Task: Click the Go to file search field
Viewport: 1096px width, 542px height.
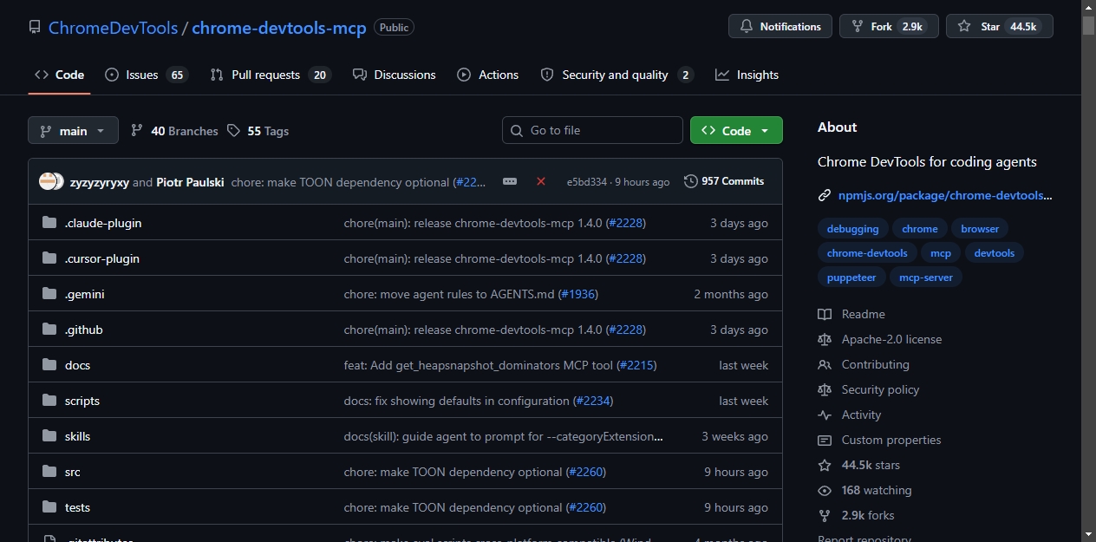Action: tap(592, 130)
